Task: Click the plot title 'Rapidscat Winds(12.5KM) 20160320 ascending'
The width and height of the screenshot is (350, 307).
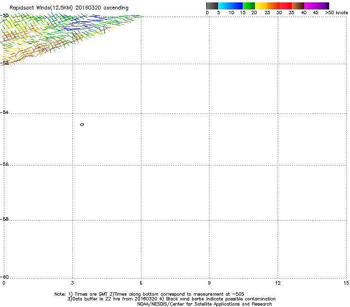Action: pos(69,8)
